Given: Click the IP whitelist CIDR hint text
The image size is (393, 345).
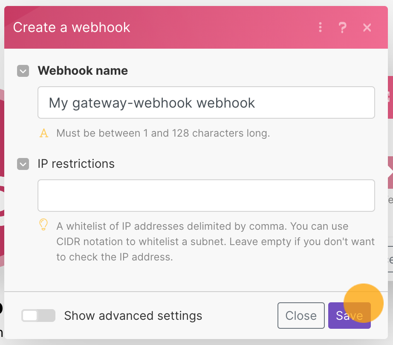Looking at the screenshot, I should point(215,242).
